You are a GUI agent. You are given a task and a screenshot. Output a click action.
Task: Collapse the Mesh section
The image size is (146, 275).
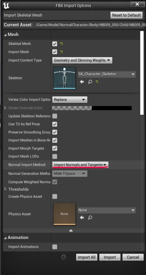pos(5,35)
